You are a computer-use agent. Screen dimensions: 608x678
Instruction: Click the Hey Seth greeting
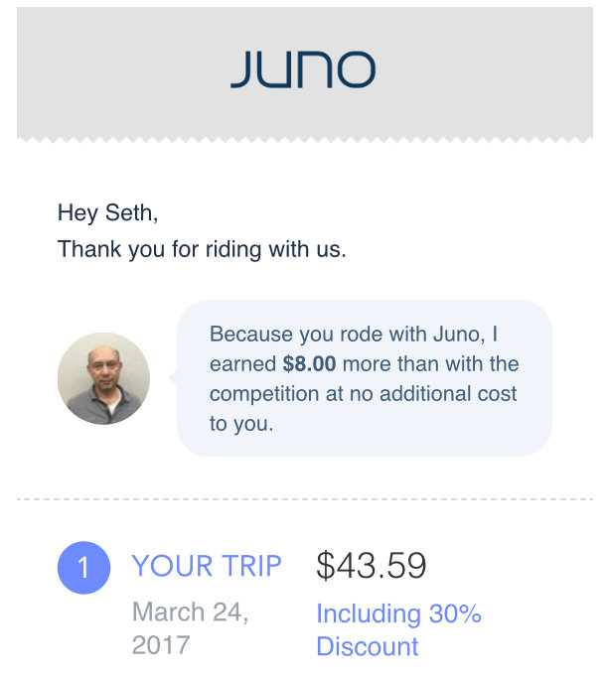coord(107,212)
